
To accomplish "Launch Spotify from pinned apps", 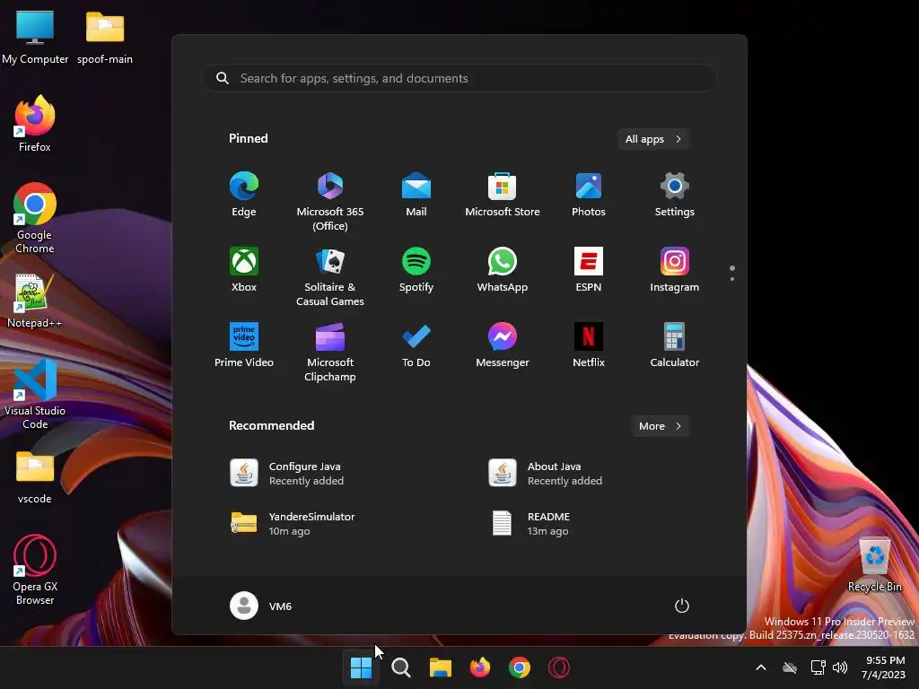I will [x=416, y=270].
